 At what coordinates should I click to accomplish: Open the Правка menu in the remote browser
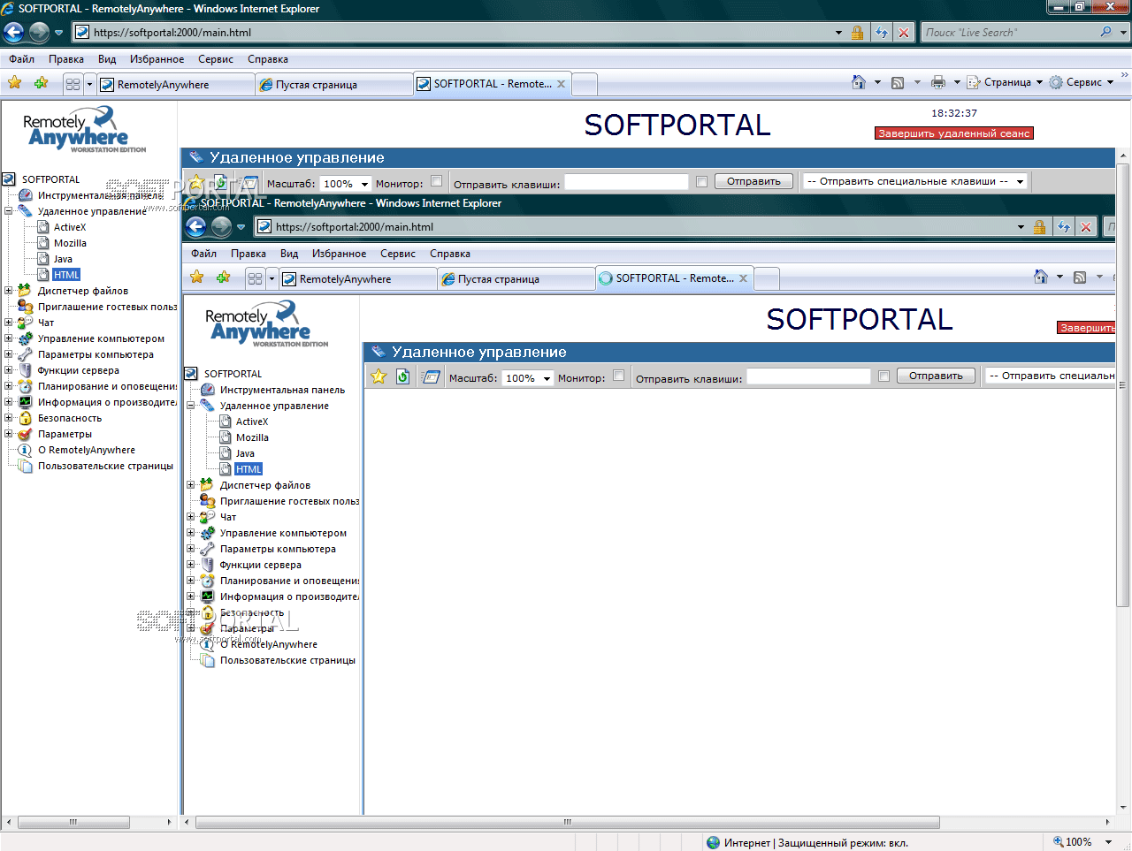tap(249, 254)
